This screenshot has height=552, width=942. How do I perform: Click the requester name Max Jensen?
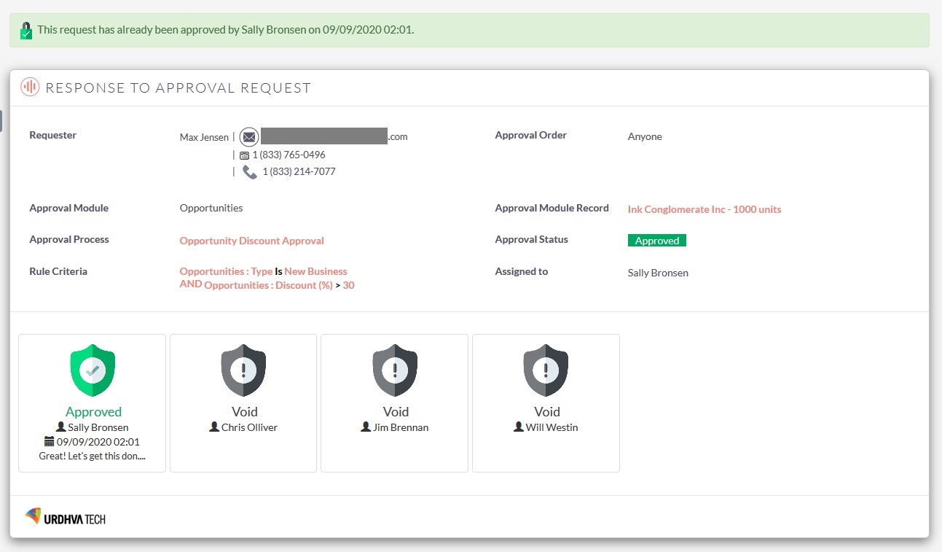pos(204,137)
